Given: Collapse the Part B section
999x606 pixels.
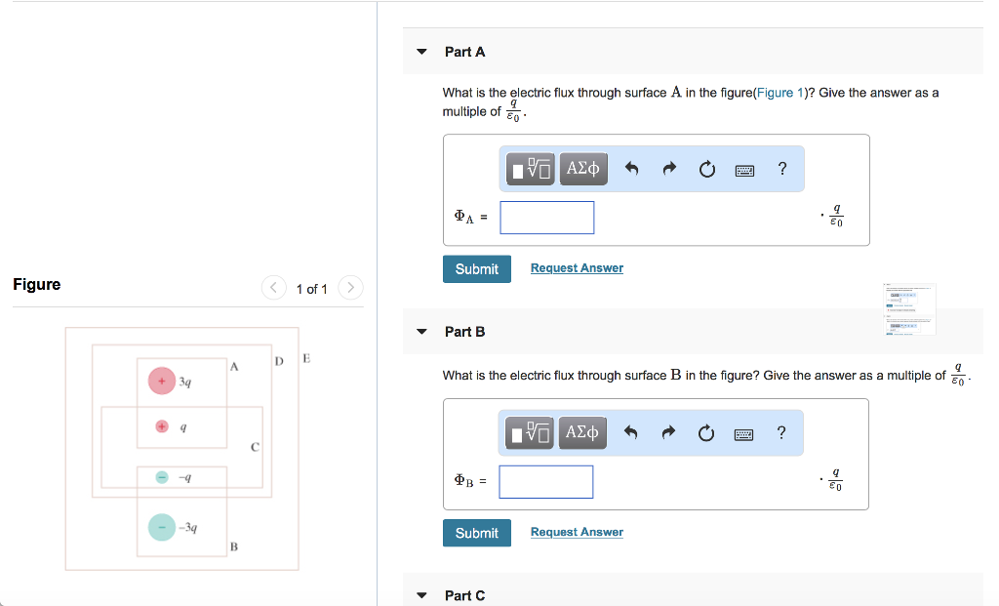Looking at the screenshot, I should pos(420,332).
